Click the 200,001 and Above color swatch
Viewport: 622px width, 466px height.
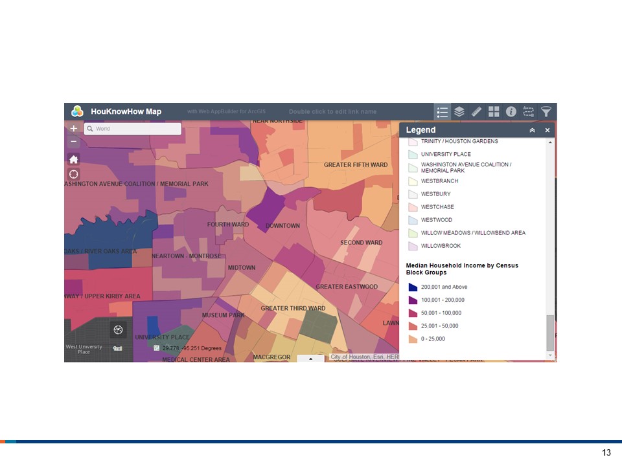click(x=413, y=287)
